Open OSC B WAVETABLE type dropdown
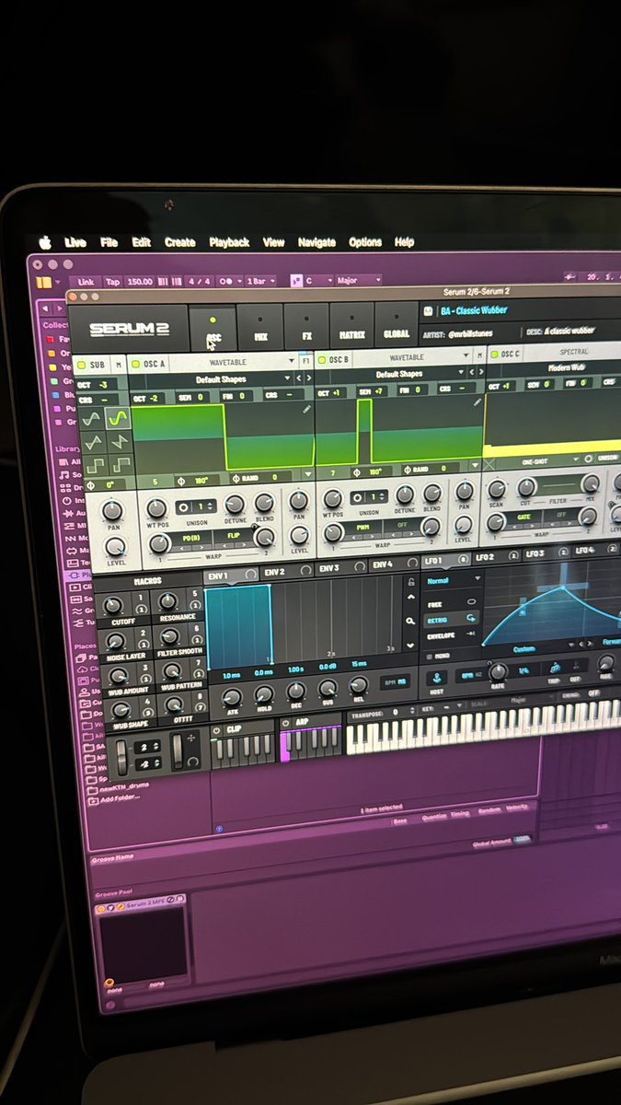The width and height of the screenshot is (621, 1105). coord(410,357)
